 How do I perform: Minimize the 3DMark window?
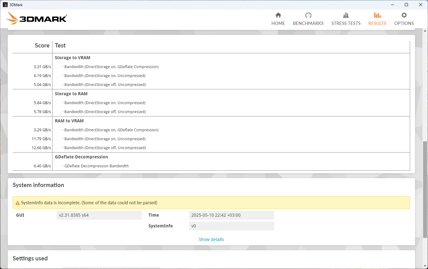[x=392, y=5]
